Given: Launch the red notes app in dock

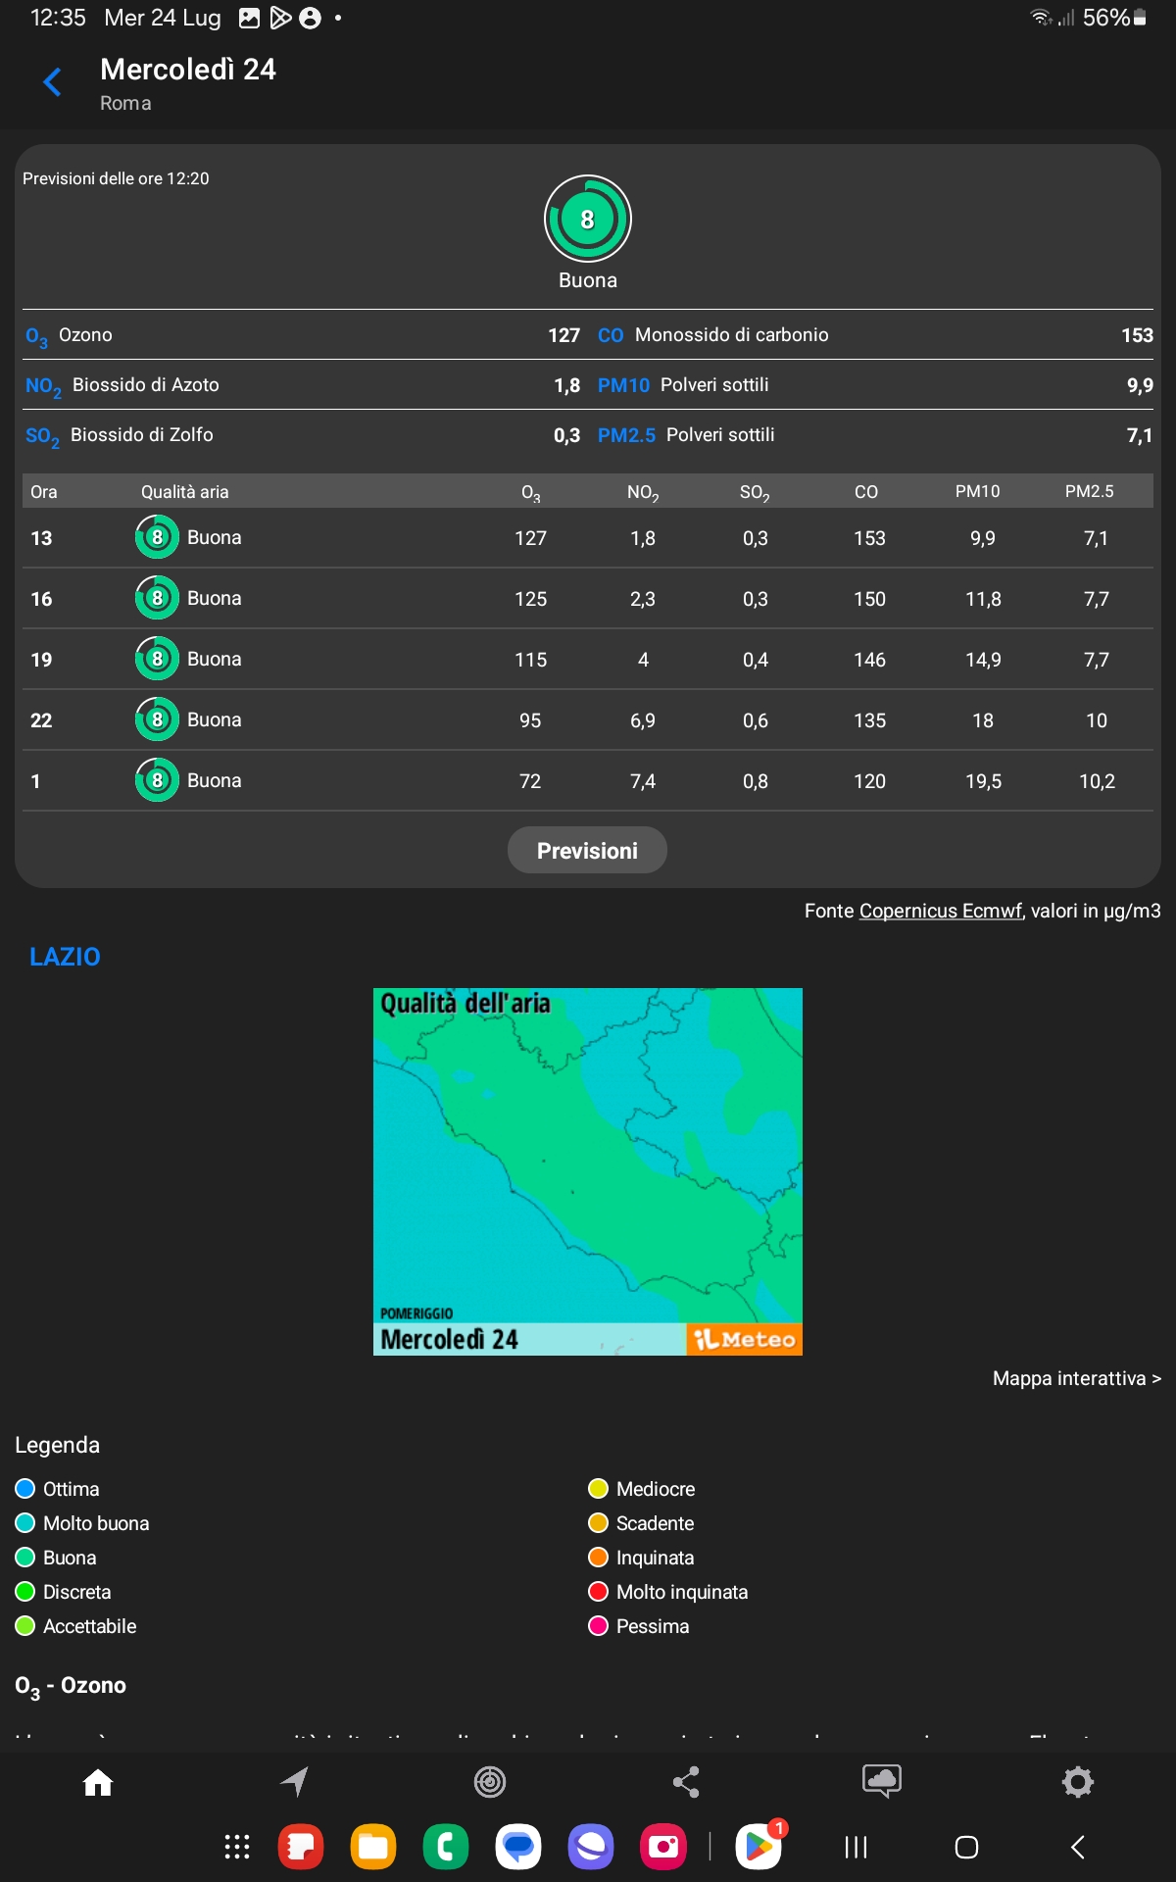Looking at the screenshot, I should pyautogui.click(x=302, y=1847).
